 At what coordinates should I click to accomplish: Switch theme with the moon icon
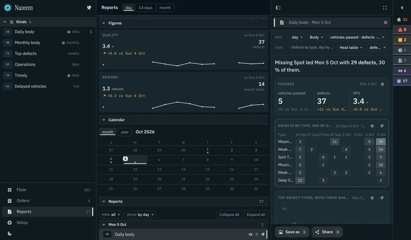(x=10, y=234)
